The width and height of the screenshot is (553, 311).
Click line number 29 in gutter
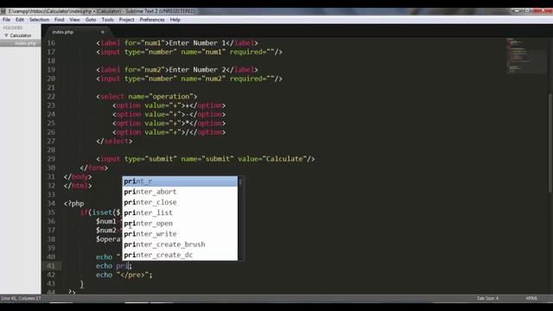pos(51,159)
